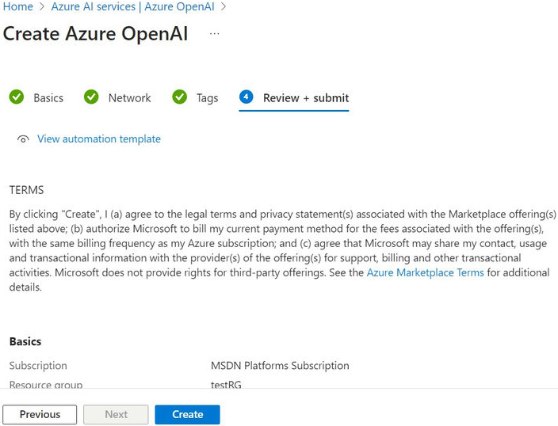The image size is (558, 426).
Task: Click the breadcrumb chevron after Home
Action: tap(43, 6)
